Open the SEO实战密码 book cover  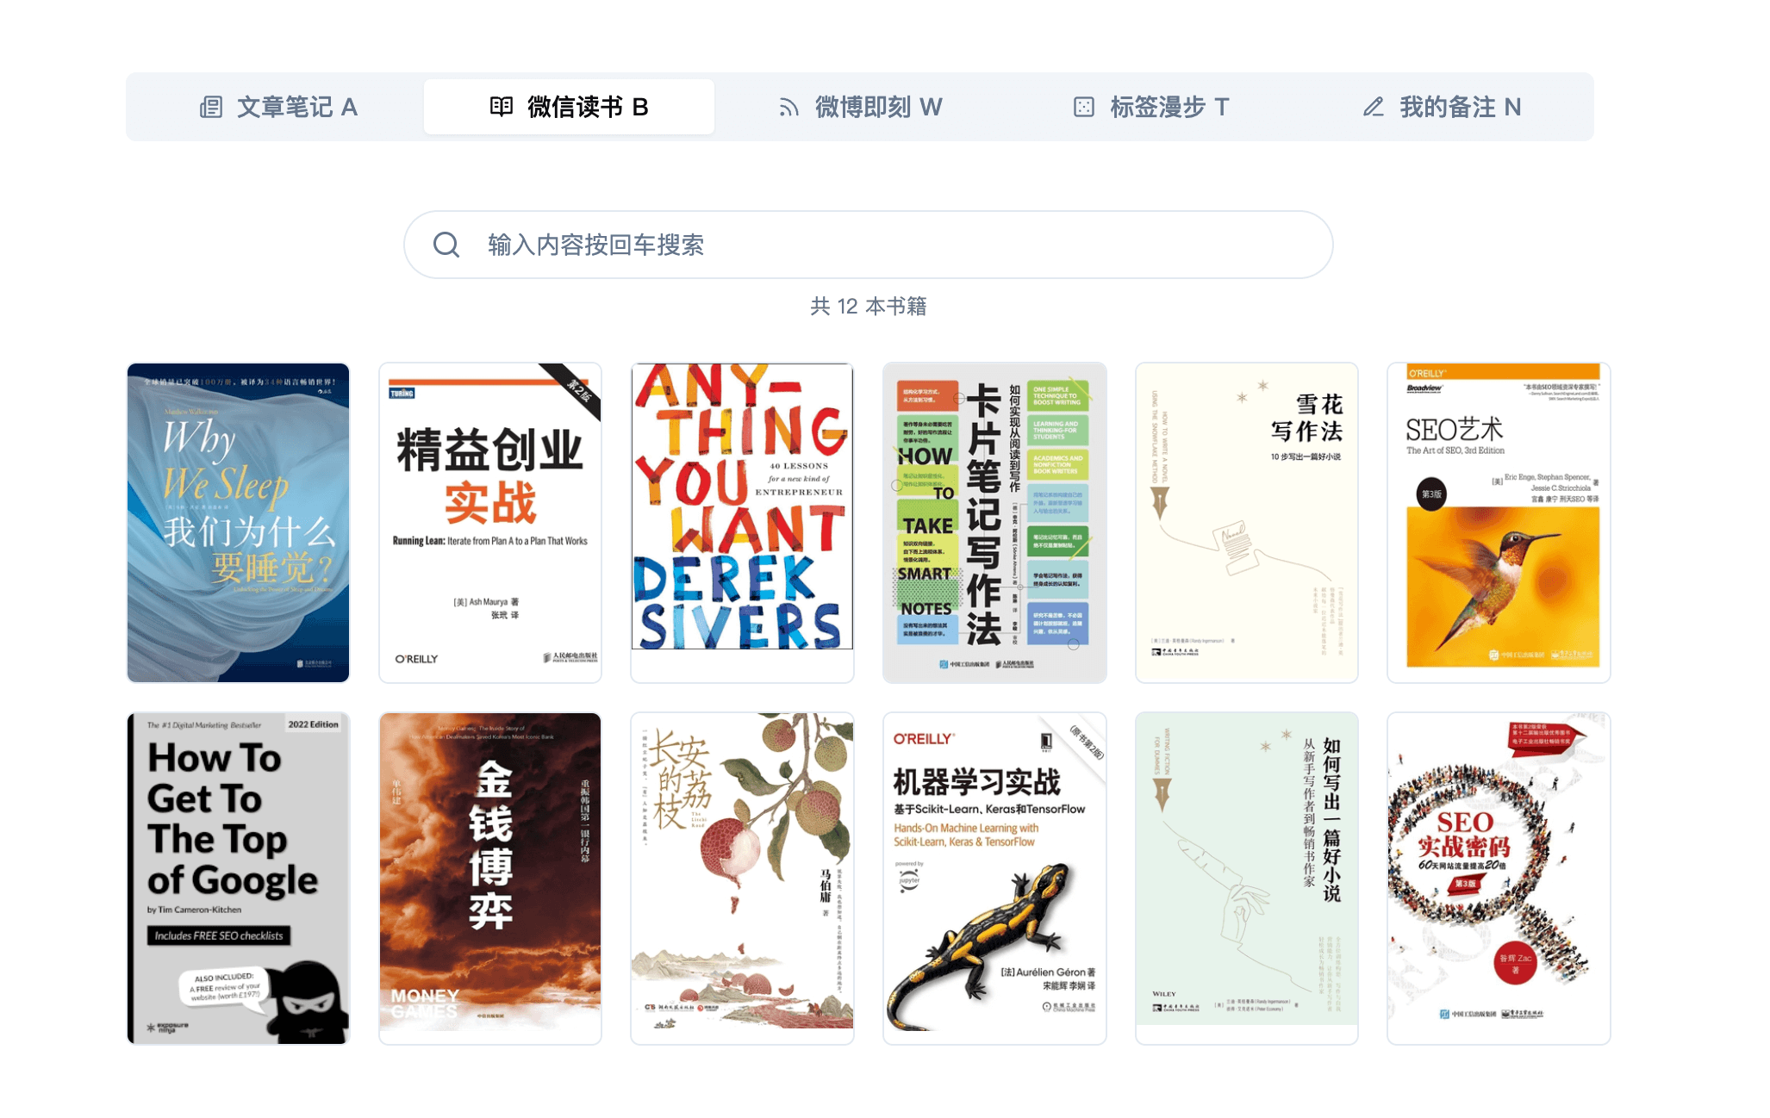click(x=1499, y=879)
